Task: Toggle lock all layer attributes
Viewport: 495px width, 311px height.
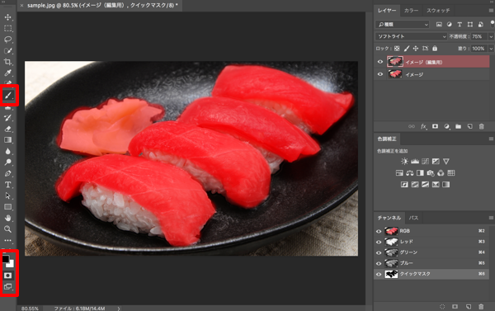Action: [x=435, y=49]
